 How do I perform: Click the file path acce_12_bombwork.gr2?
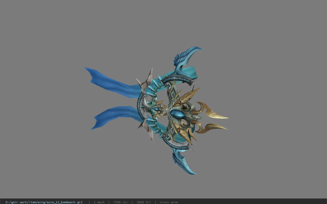(44, 202)
